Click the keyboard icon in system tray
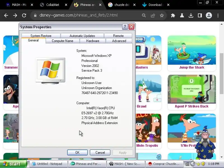This screenshot has width=224, height=168. (187, 164)
